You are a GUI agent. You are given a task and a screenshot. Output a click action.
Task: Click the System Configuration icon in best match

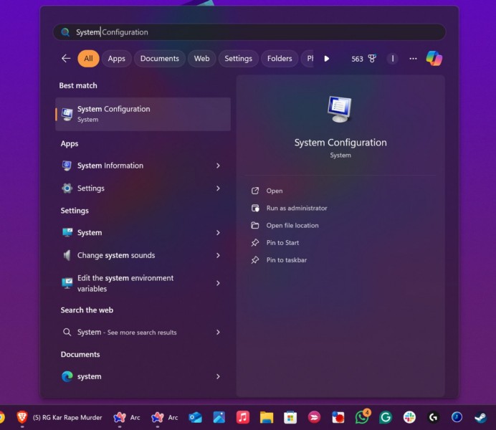[x=67, y=114]
